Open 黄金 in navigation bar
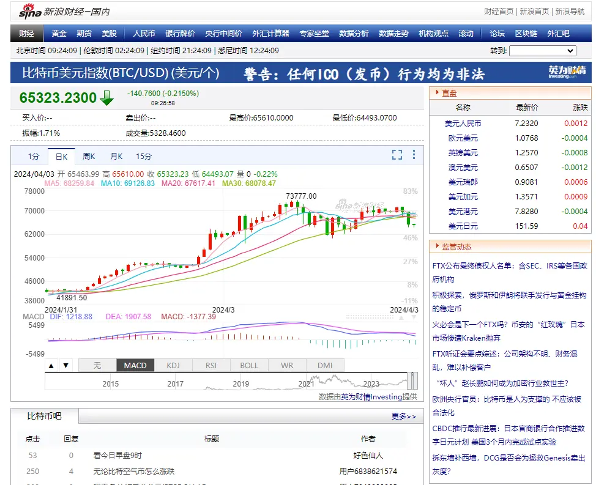Screen dimensions: 596x485 [59, 34]
